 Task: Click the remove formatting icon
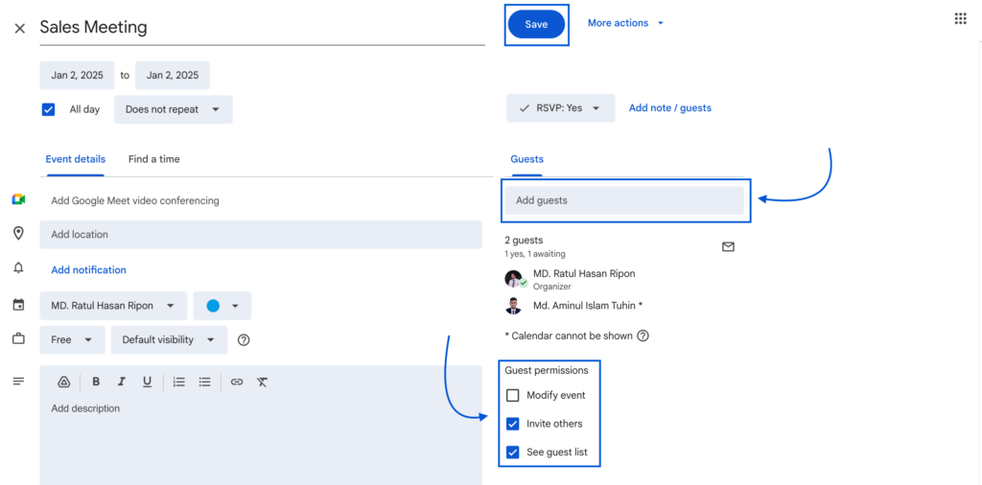pyautogui.click(x=262, y=381)
